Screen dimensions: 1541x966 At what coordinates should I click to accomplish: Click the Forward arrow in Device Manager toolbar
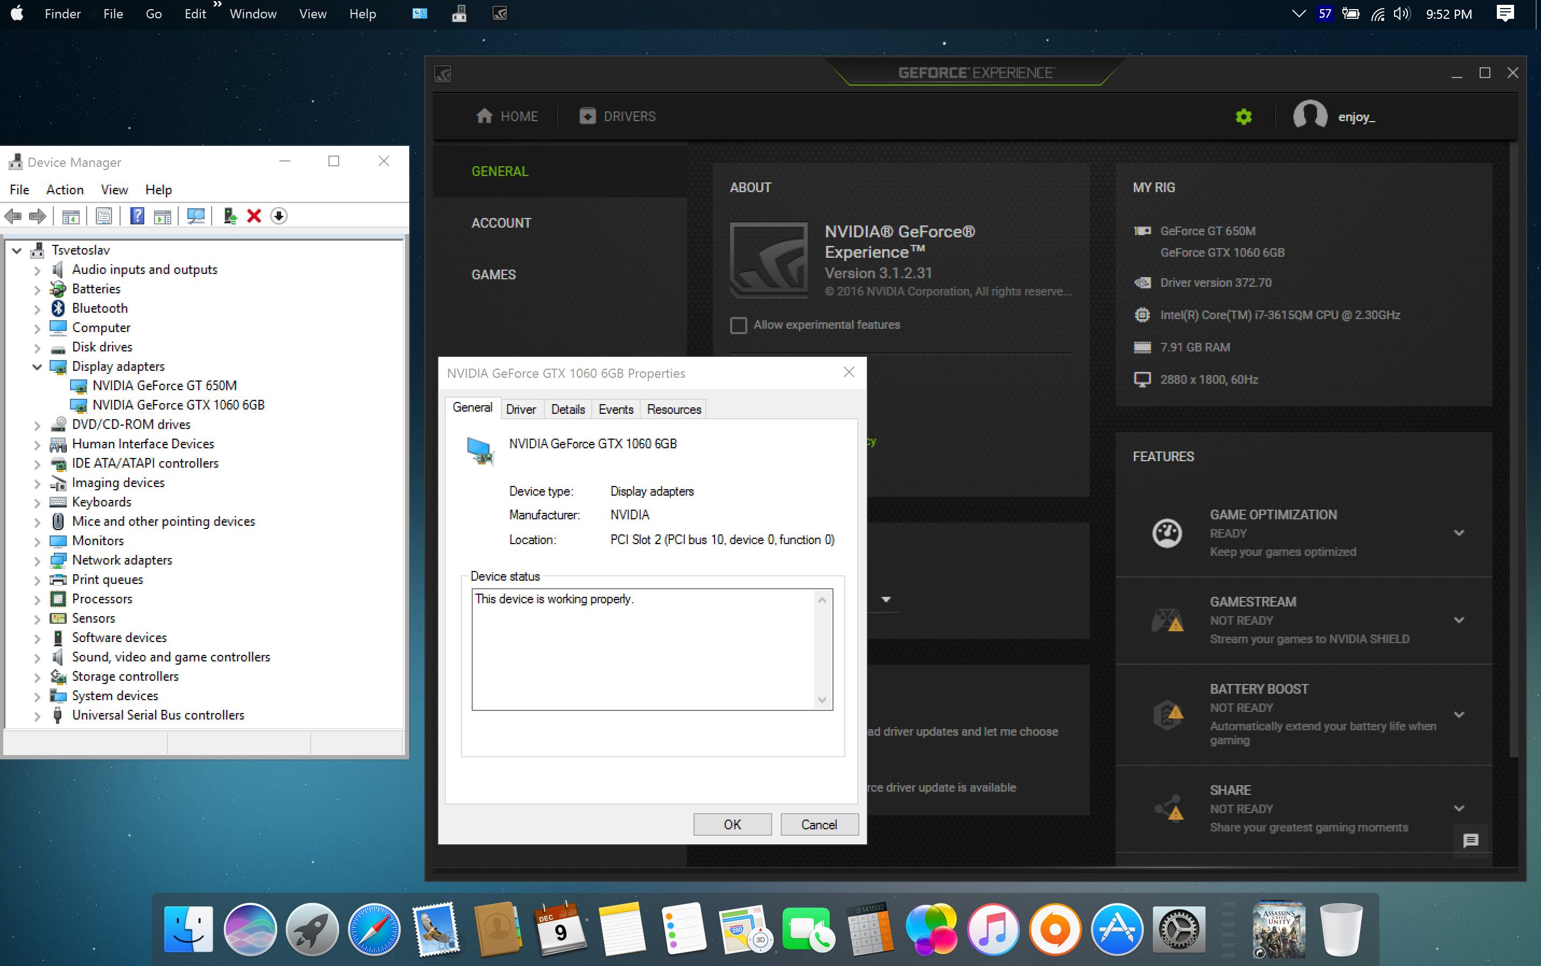pos(38,216)
